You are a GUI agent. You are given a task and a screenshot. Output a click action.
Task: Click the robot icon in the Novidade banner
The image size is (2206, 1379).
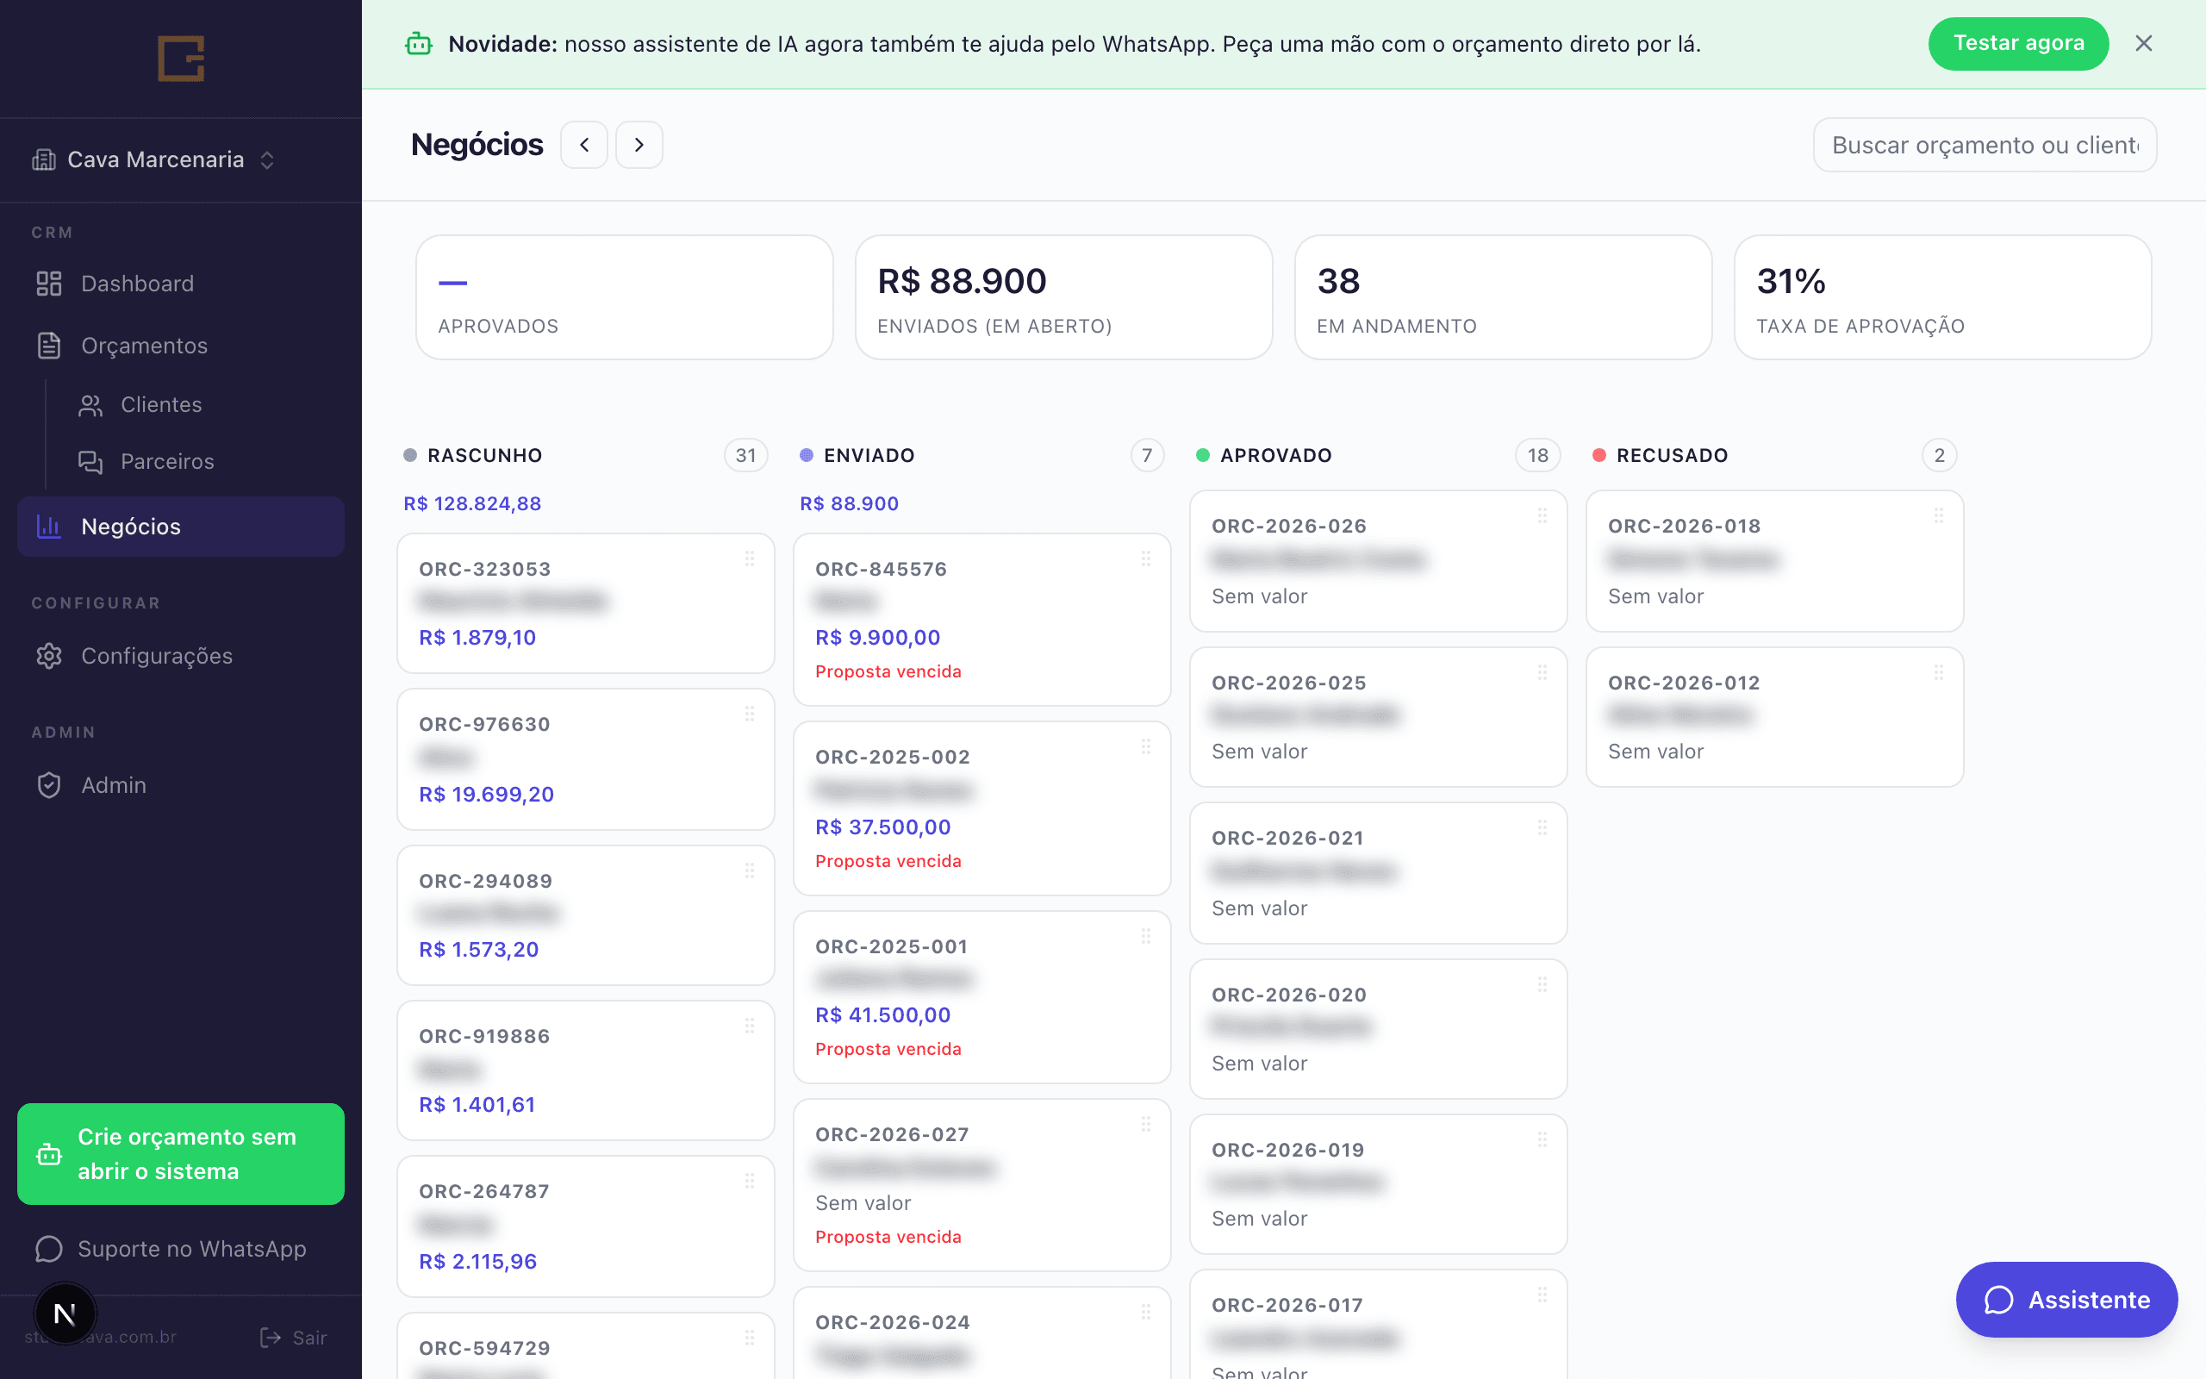tap(419, 44)
